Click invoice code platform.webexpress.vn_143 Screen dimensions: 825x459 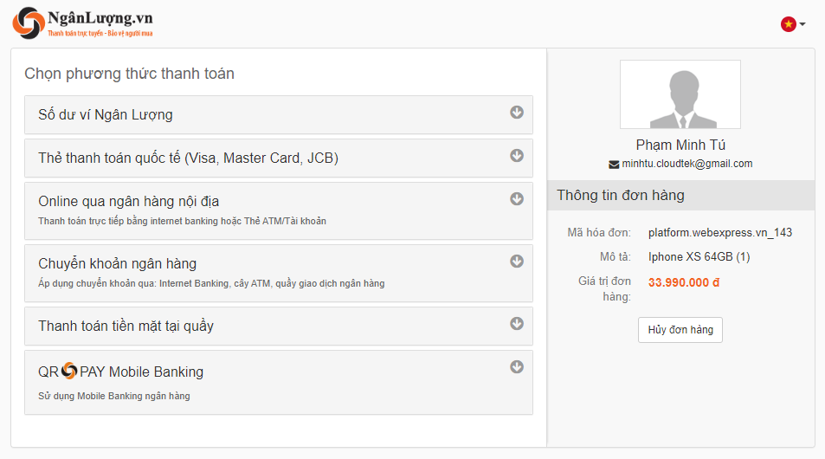[x=720, y=233]
